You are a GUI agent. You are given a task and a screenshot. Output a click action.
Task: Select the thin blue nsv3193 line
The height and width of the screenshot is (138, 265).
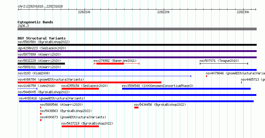pos(104,76)
